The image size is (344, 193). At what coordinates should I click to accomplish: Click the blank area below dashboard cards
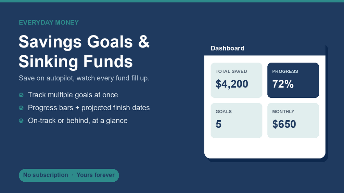click(265, 148)
